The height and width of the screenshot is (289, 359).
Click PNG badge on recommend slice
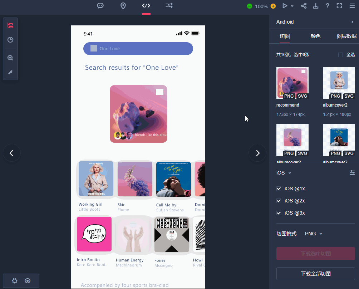click(x=289, y=96)
